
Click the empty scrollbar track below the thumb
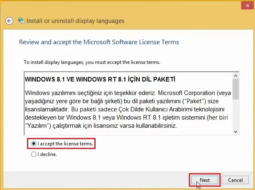pyautogui.click(x=235, y=114)
